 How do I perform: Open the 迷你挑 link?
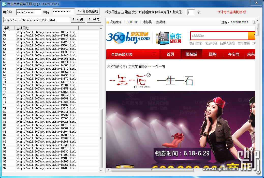pyautogui.click(x=147, y=22)
